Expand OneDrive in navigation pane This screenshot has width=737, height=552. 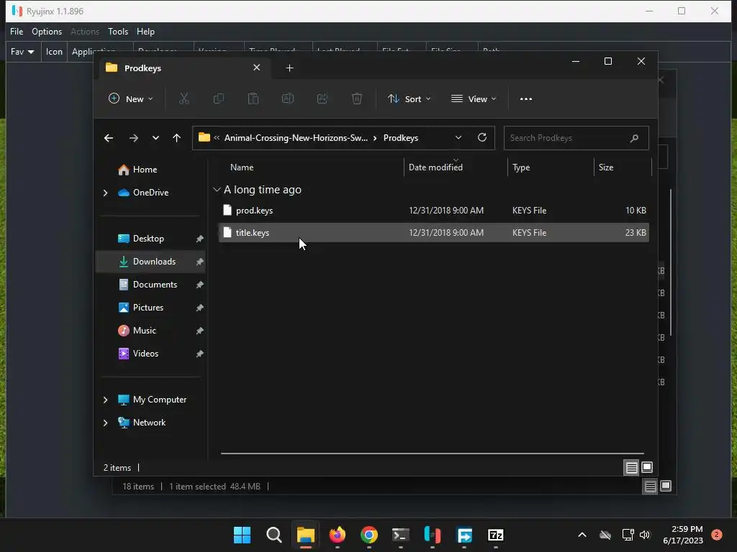pyautogui.click(x=105, y=193)
